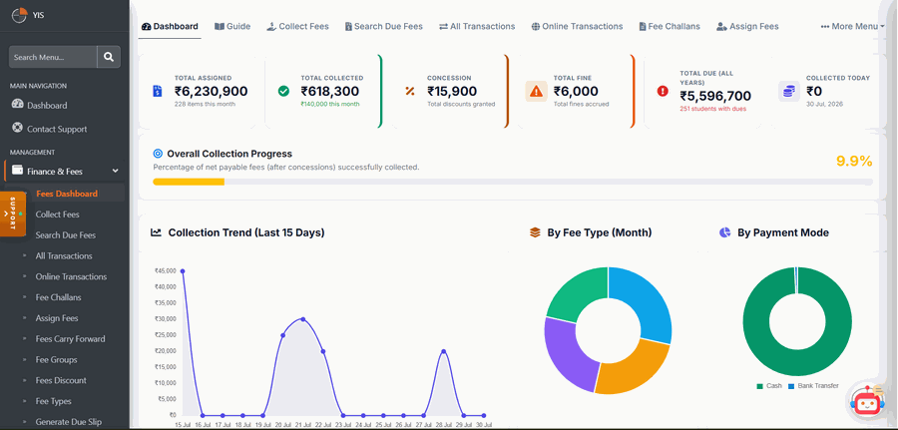
Task: Click the Assign Fees tab user icon
Action: click(x=721, y=26)
